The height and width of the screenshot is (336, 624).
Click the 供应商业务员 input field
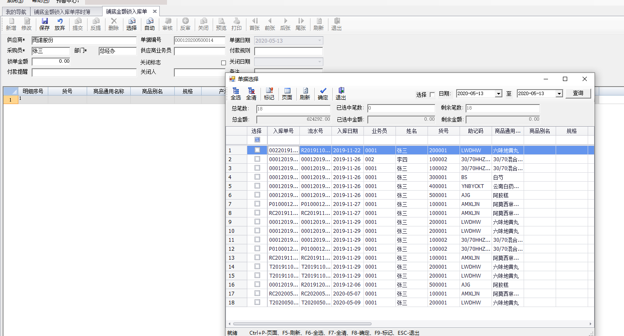click(199, 51)
